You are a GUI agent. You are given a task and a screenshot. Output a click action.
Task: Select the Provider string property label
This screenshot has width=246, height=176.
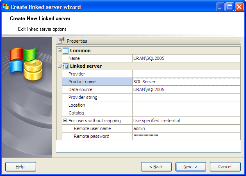[83, 97]
